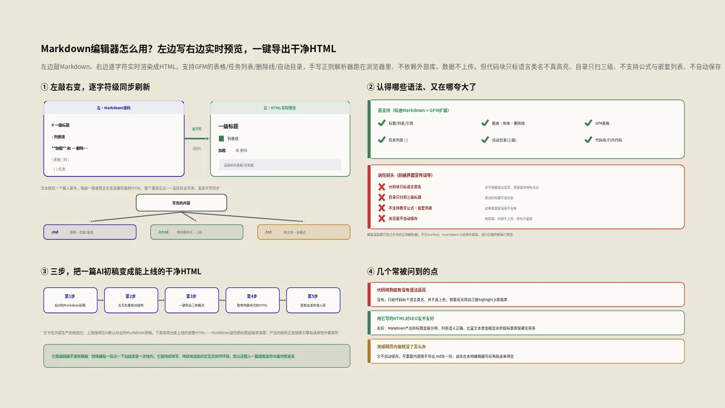Click section heading ① 左敲右变

coord(96,87)
